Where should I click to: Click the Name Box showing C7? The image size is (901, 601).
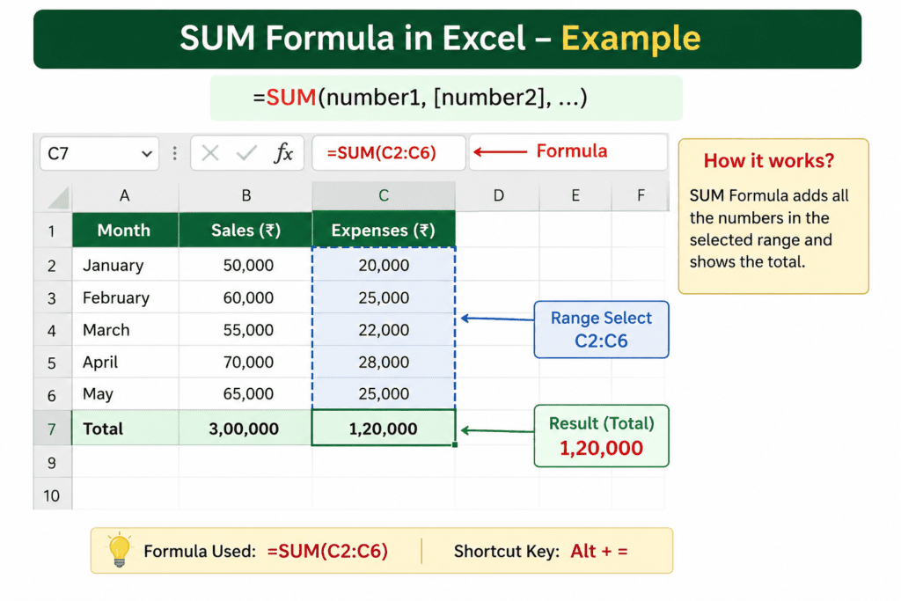pos(99,153)
